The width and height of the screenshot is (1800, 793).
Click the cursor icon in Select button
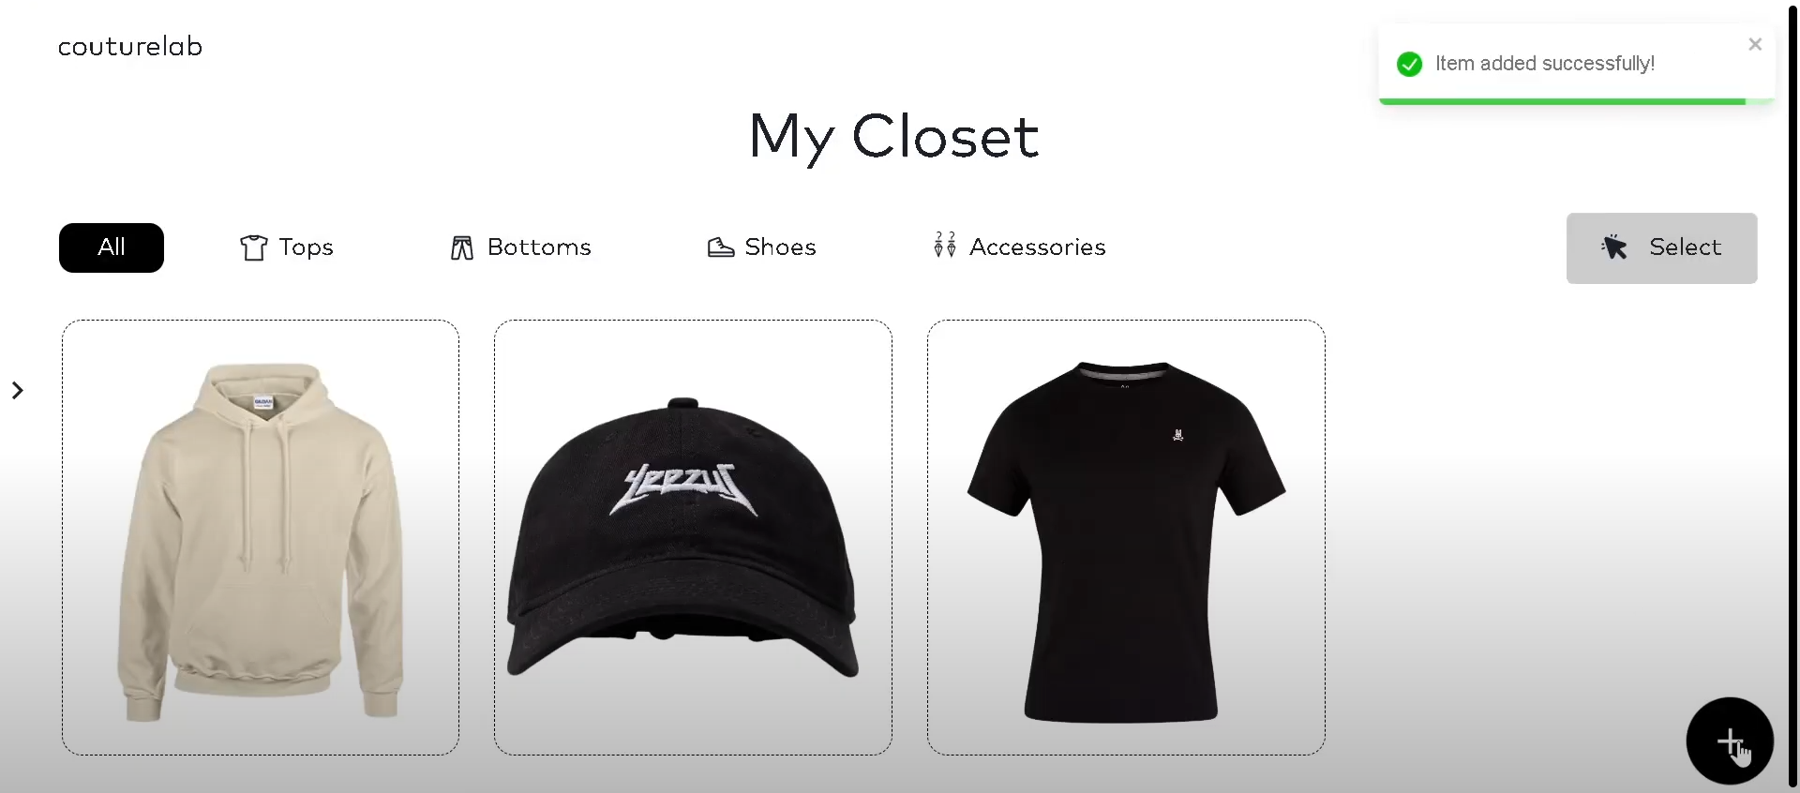pyautogui.click(x=1614, y=247)
